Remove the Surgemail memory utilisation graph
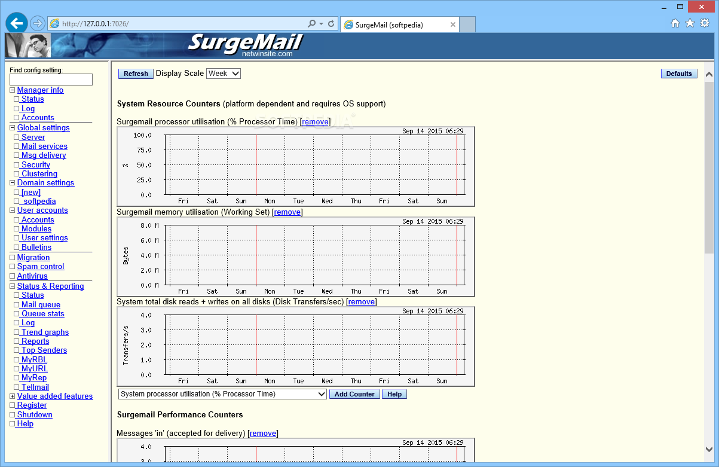The height and width of the screenshot is (467, 719). 287,212
